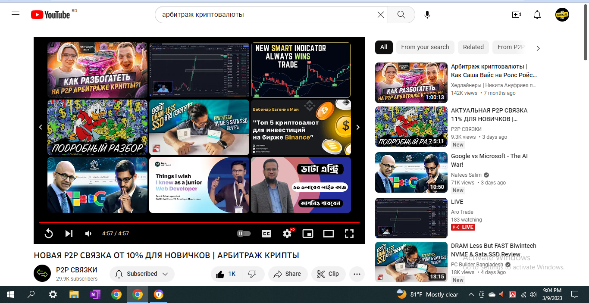Screen dimensions: 589x303
Task: Show next endscreen suggestions
Action: pyautogui.click(x=357, y=127)
